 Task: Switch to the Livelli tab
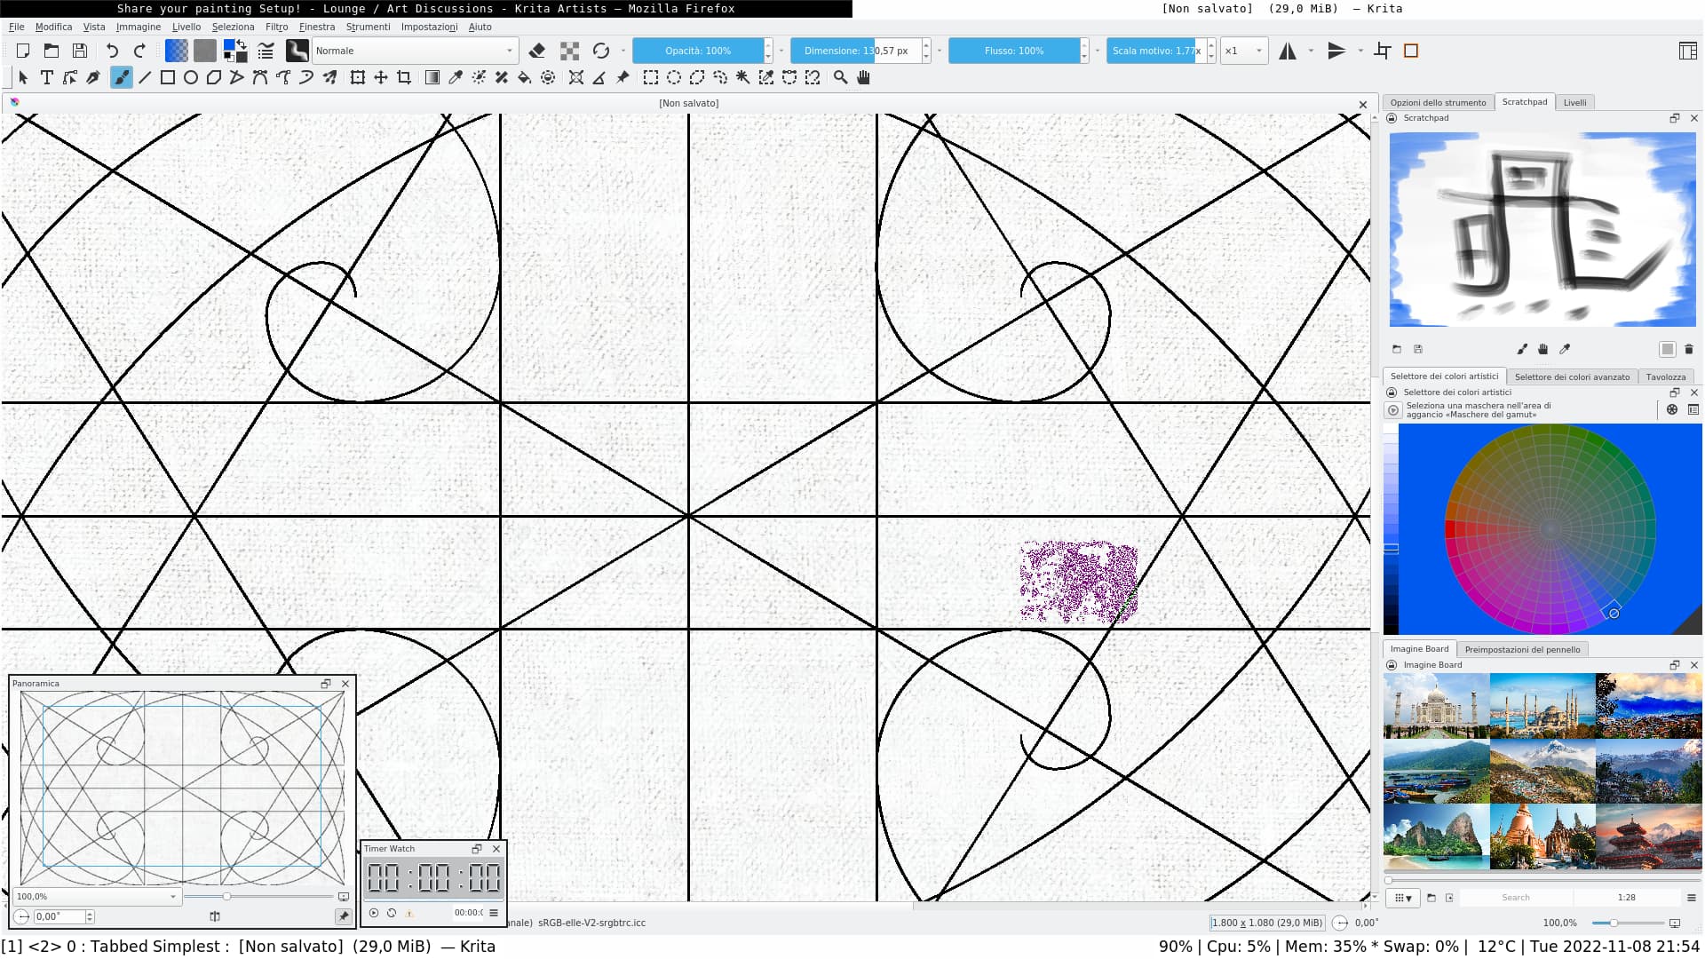[1574, 102]
